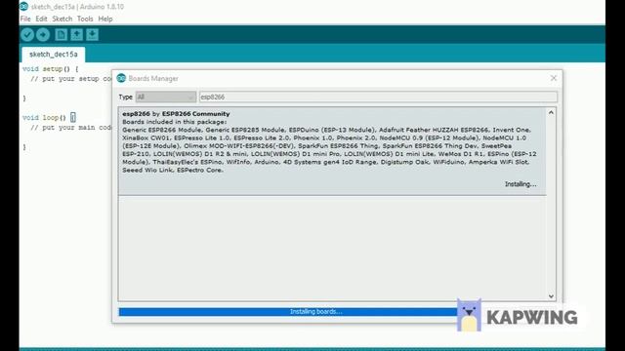Image resolution: width=625 pixels, height=351 pixels.
Task: Click Boards Manager dialog logo icon
Action: tap(121, 78)
